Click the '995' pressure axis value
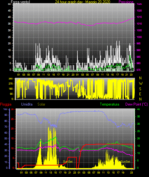This screenshot has width=149, height=177. (x=138, y=43)
